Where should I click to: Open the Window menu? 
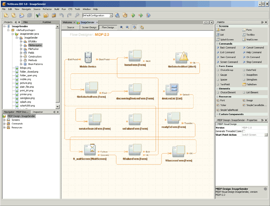86,9
